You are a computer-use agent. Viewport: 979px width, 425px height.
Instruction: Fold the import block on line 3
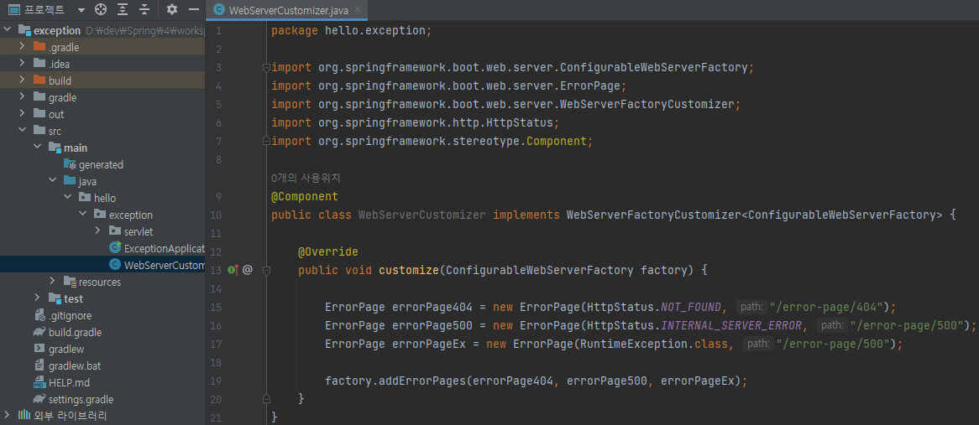pos(266,67)
